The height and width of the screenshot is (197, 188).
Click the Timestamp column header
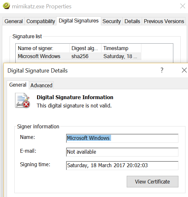click(x=121, y=48)
